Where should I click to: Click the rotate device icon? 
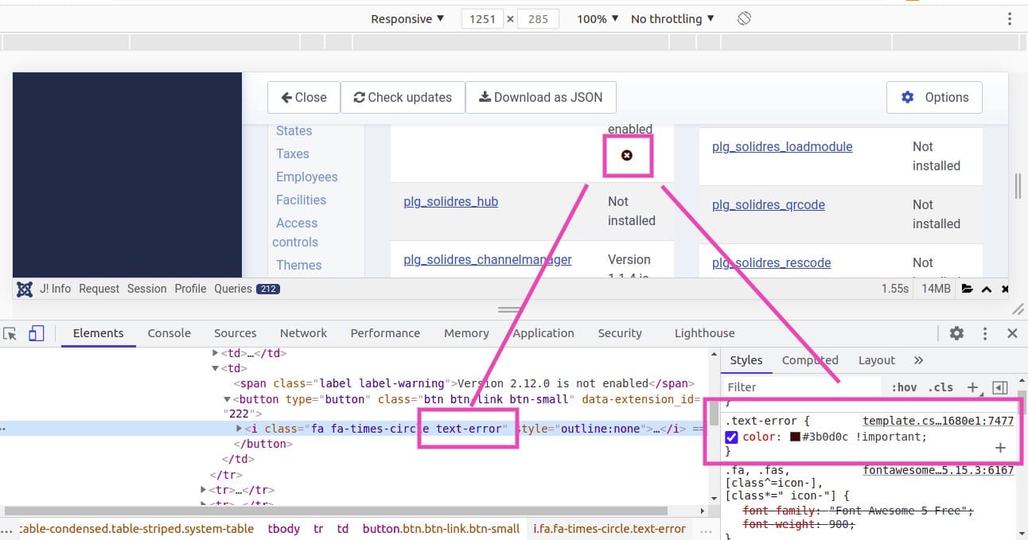[744, 18]
